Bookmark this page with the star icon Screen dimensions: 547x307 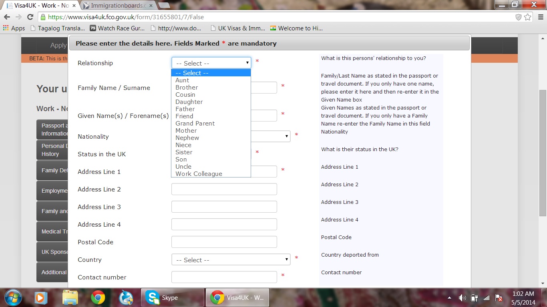tap(528, 17)
